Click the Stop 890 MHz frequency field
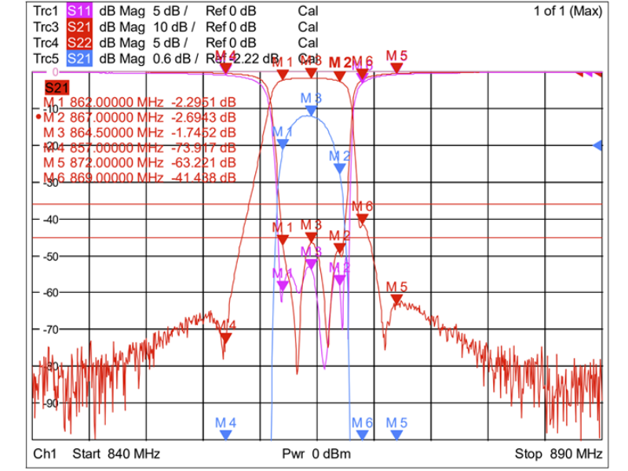Viewport: 628px width, 471px height. pyautogui.click(x=558, y=454)
